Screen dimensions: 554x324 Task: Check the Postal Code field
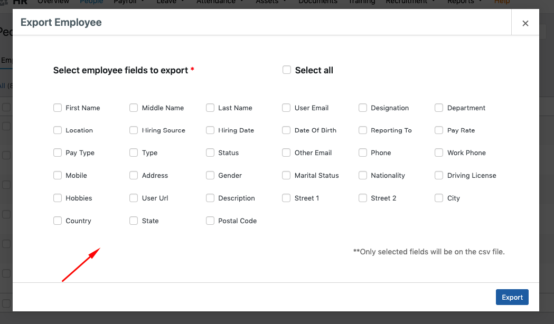210,221
